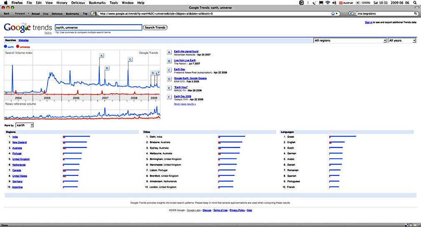Screen dimensions: 421x227
Task: Click news flag C on the chart
Action: (x=130, y=59)
